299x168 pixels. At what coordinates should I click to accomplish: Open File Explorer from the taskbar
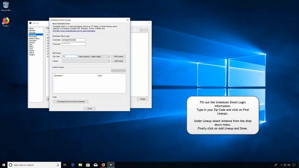click(80, 165)
